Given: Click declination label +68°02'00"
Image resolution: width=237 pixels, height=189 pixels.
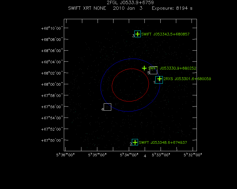Looking at the screenshot, I should coord(52,73).
